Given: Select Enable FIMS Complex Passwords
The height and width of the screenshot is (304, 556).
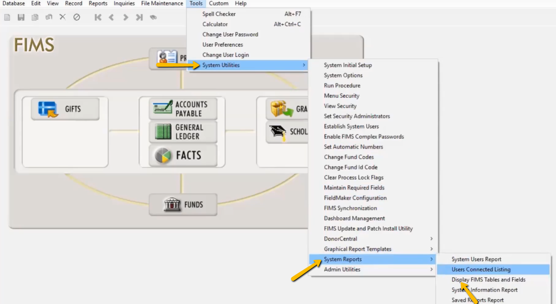Looking at the screenshot, I should click(373, 137).
